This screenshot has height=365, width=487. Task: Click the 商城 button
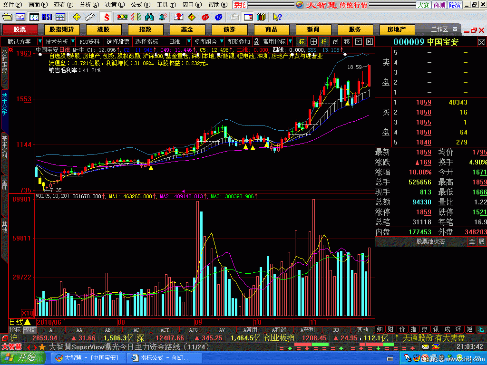tap(439, 5)
